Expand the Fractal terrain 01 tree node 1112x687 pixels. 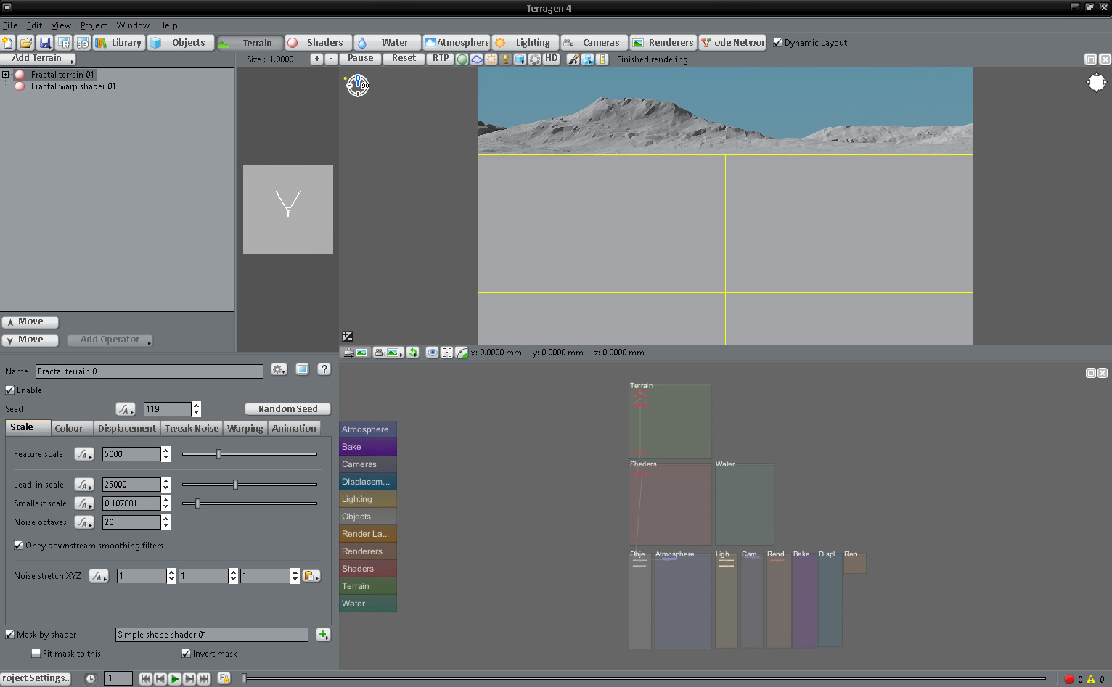coord(5,75)
